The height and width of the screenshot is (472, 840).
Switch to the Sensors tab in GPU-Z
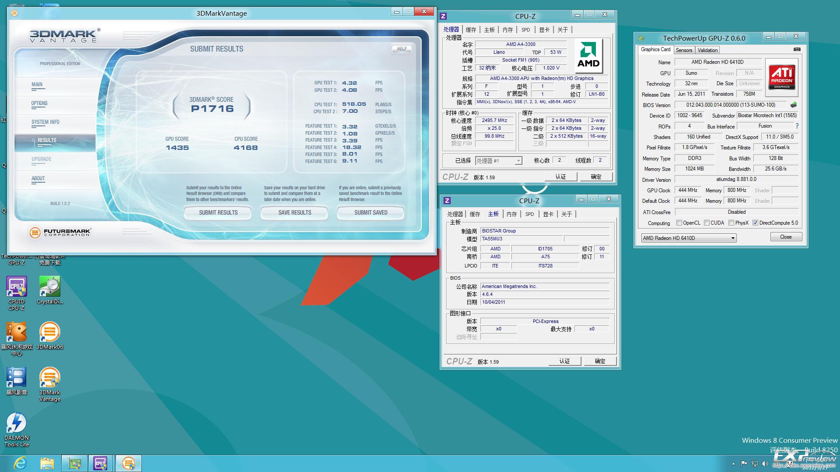(684, 50)
